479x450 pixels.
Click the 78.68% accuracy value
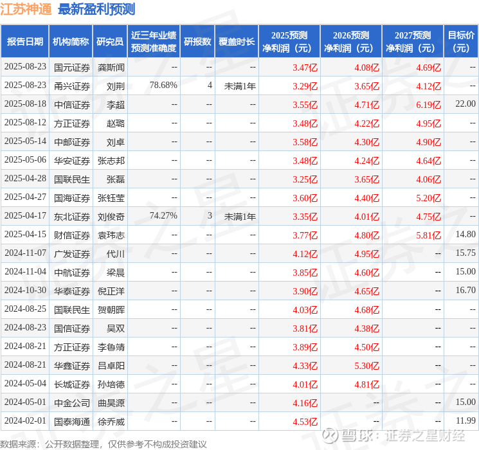(163, 85)
